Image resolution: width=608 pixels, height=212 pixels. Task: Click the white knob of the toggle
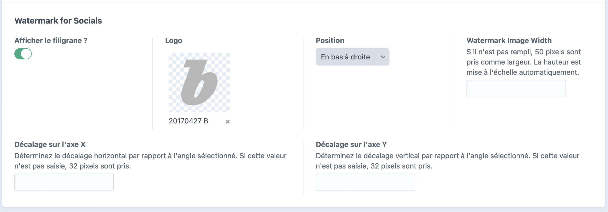point(26,54)
